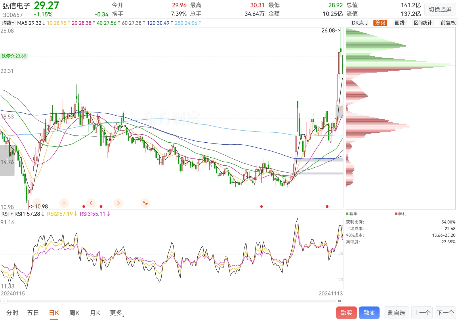Screen dimensions: 458x321
Task: Toggle 前复权 price adjustment option
Action: [448, 23]
